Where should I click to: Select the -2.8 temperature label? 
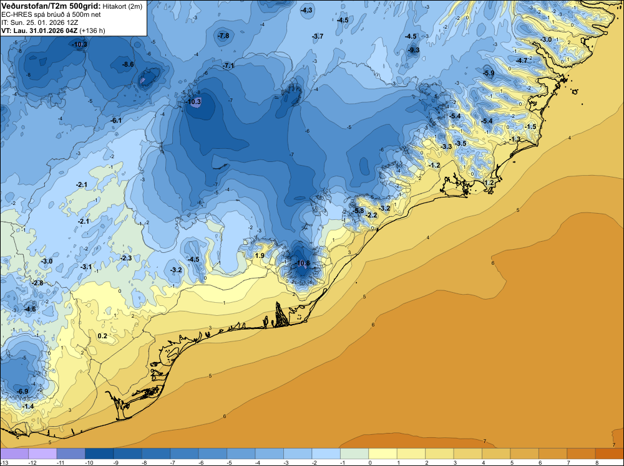(x=38, y=283)
